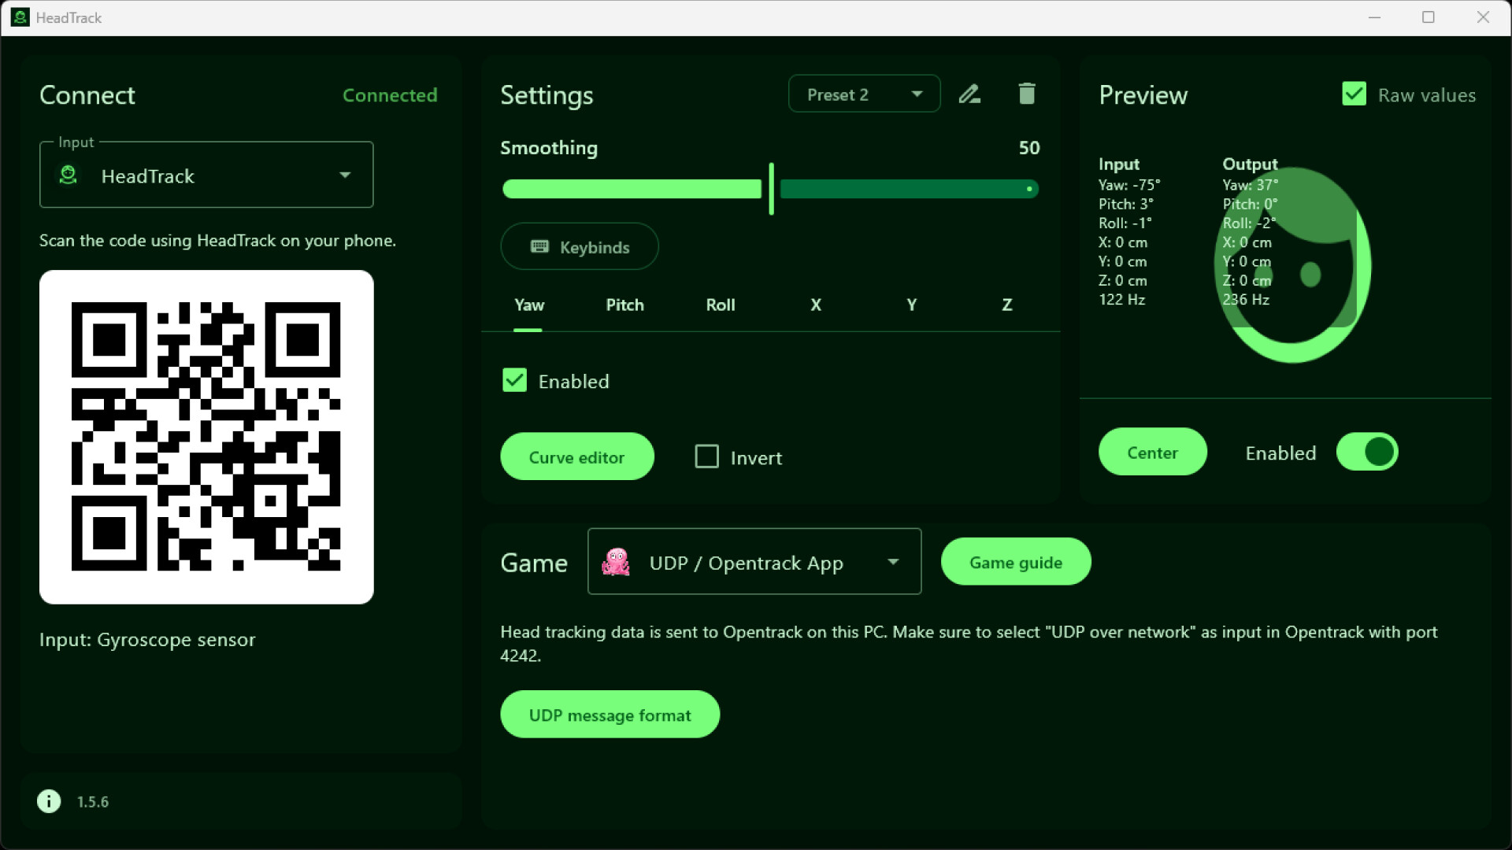Close the HeadTrack window
1512x850 pixels.
pos(1483,17)
